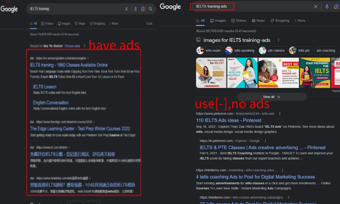Open options dots for intellemo ielts-coaching result
This screenshot has height=204, width=340.
pos(282,170)
